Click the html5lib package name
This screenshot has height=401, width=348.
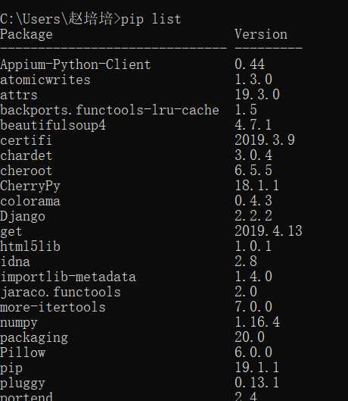[30, 246]
